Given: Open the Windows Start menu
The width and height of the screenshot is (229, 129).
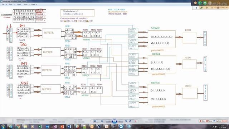Looking at the screenshot, I should (3, 126).
